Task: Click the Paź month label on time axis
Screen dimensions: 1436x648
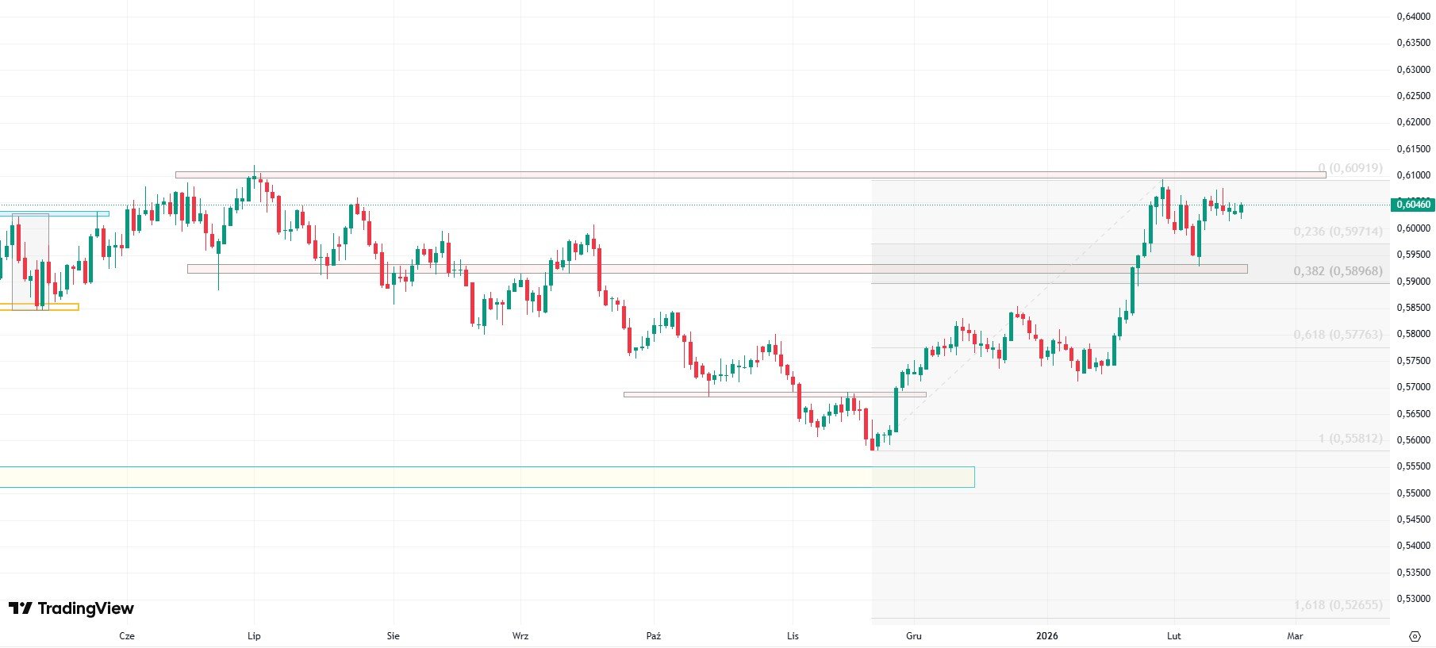Action: click(x=654, y=636)
